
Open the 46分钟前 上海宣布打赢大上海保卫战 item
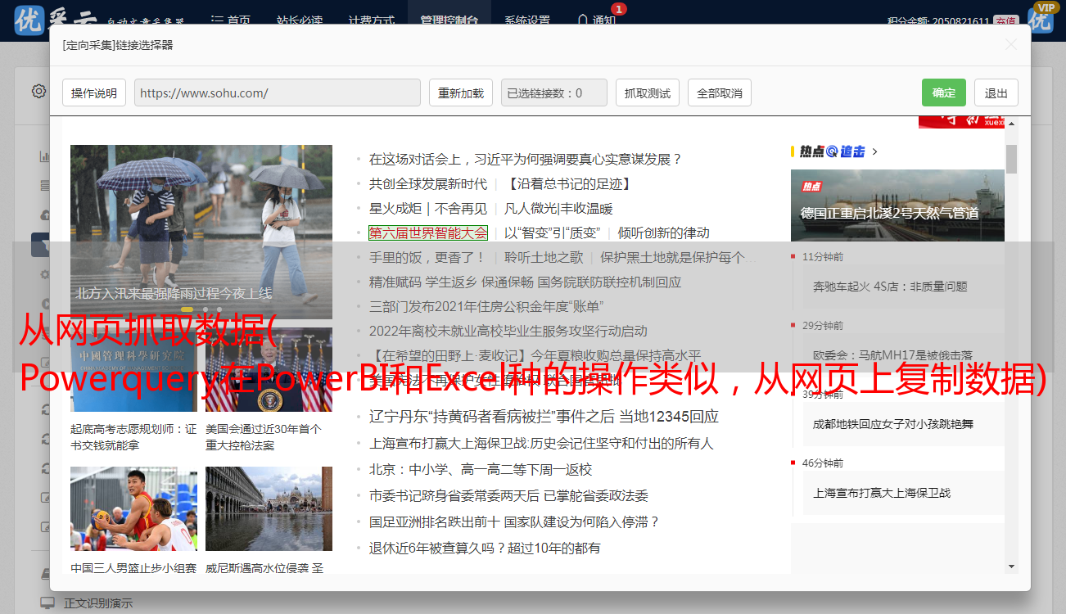(x=882, y=493)
